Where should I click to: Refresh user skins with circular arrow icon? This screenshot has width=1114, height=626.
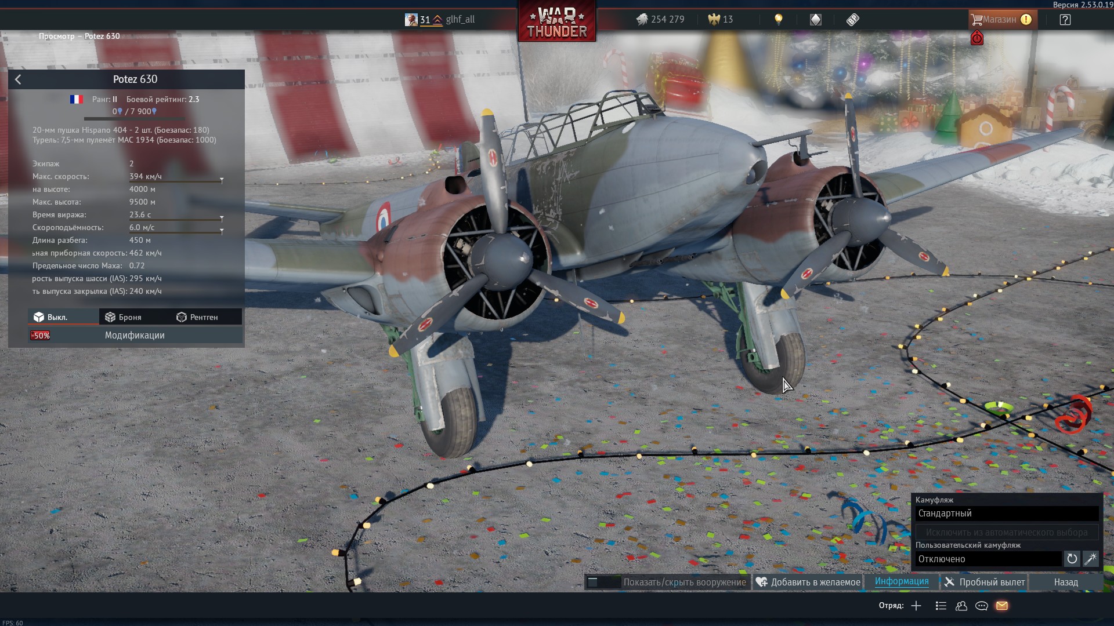click(1072, 559)
